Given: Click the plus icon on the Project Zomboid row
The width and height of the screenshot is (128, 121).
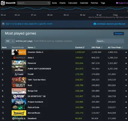Looking at the screenshot, I should [126, 102].
